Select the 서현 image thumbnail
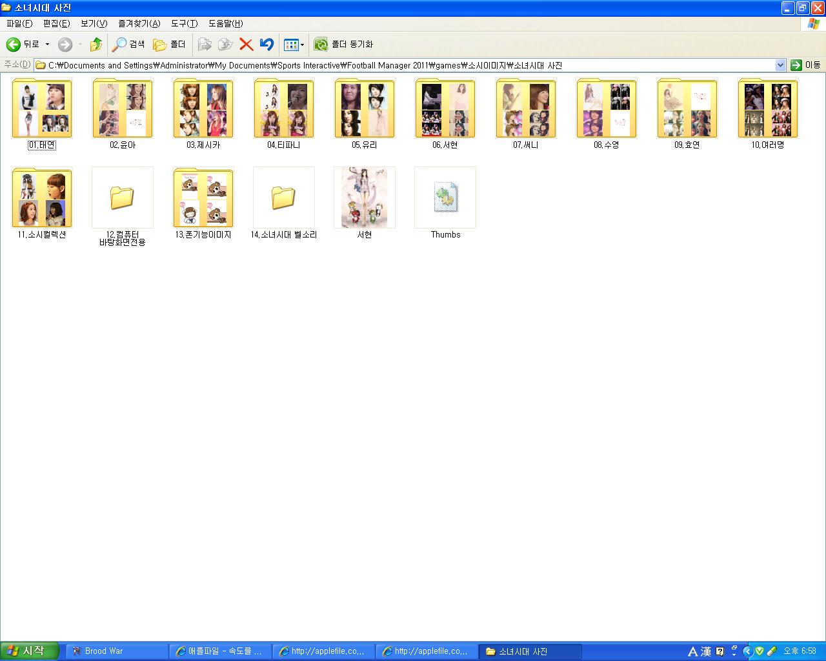Screen dimensions: 826x661 (365, 198)
